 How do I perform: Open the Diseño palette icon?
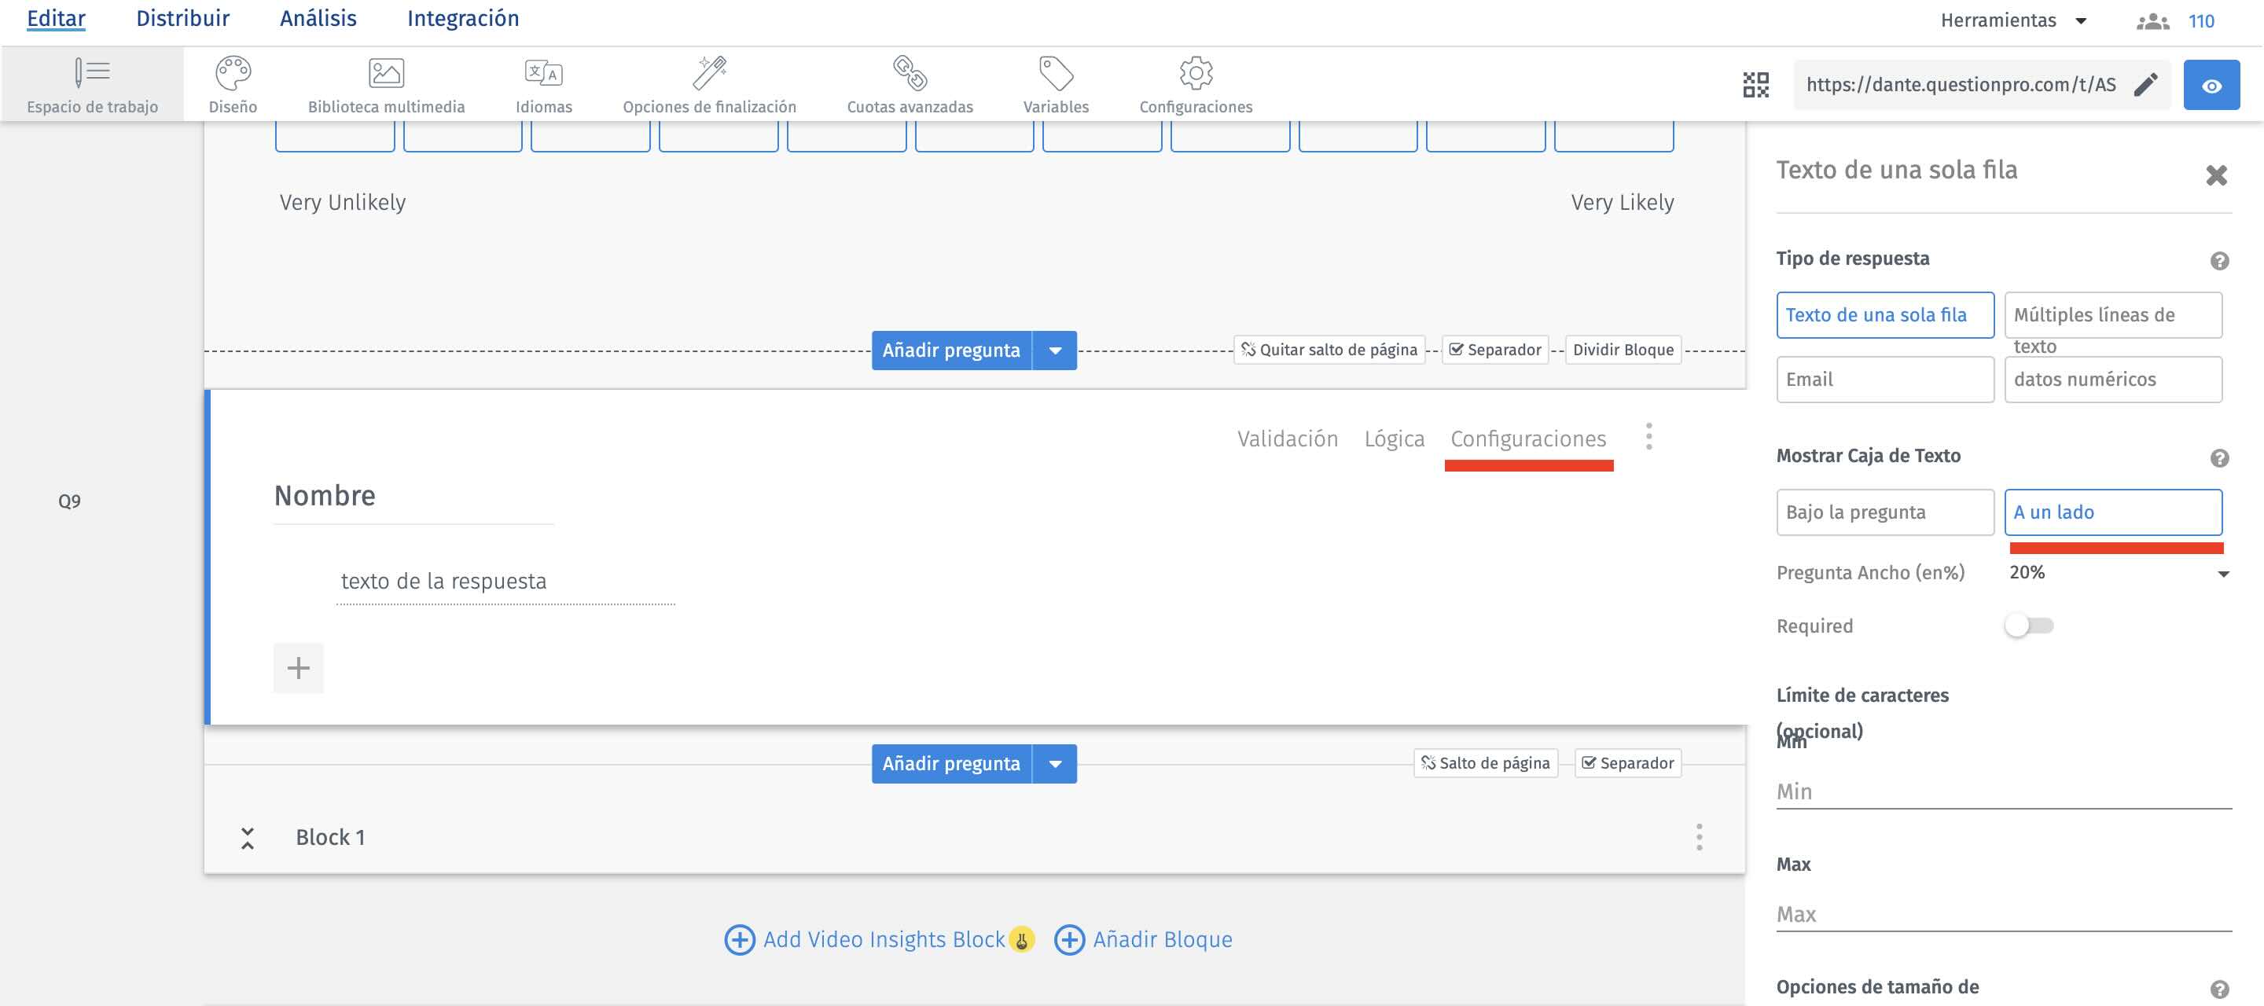coord(233,74)
